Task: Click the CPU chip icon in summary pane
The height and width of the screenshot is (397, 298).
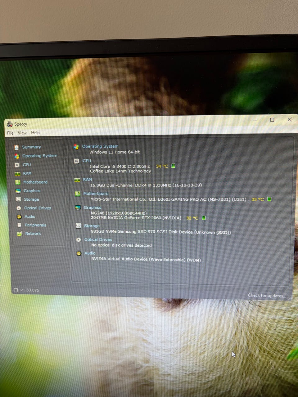Action: tap(77, 161)
